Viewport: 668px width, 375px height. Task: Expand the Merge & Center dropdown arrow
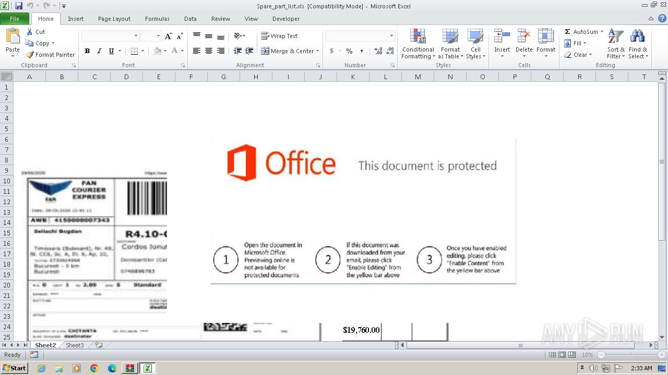click(x=317, y=51)
